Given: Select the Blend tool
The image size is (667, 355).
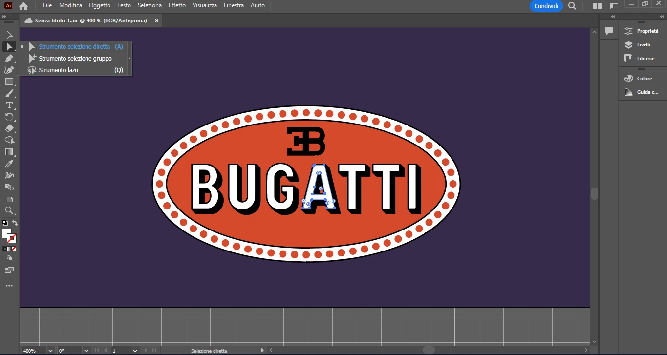Looking at the screenshot, I should tap(9, 187).
